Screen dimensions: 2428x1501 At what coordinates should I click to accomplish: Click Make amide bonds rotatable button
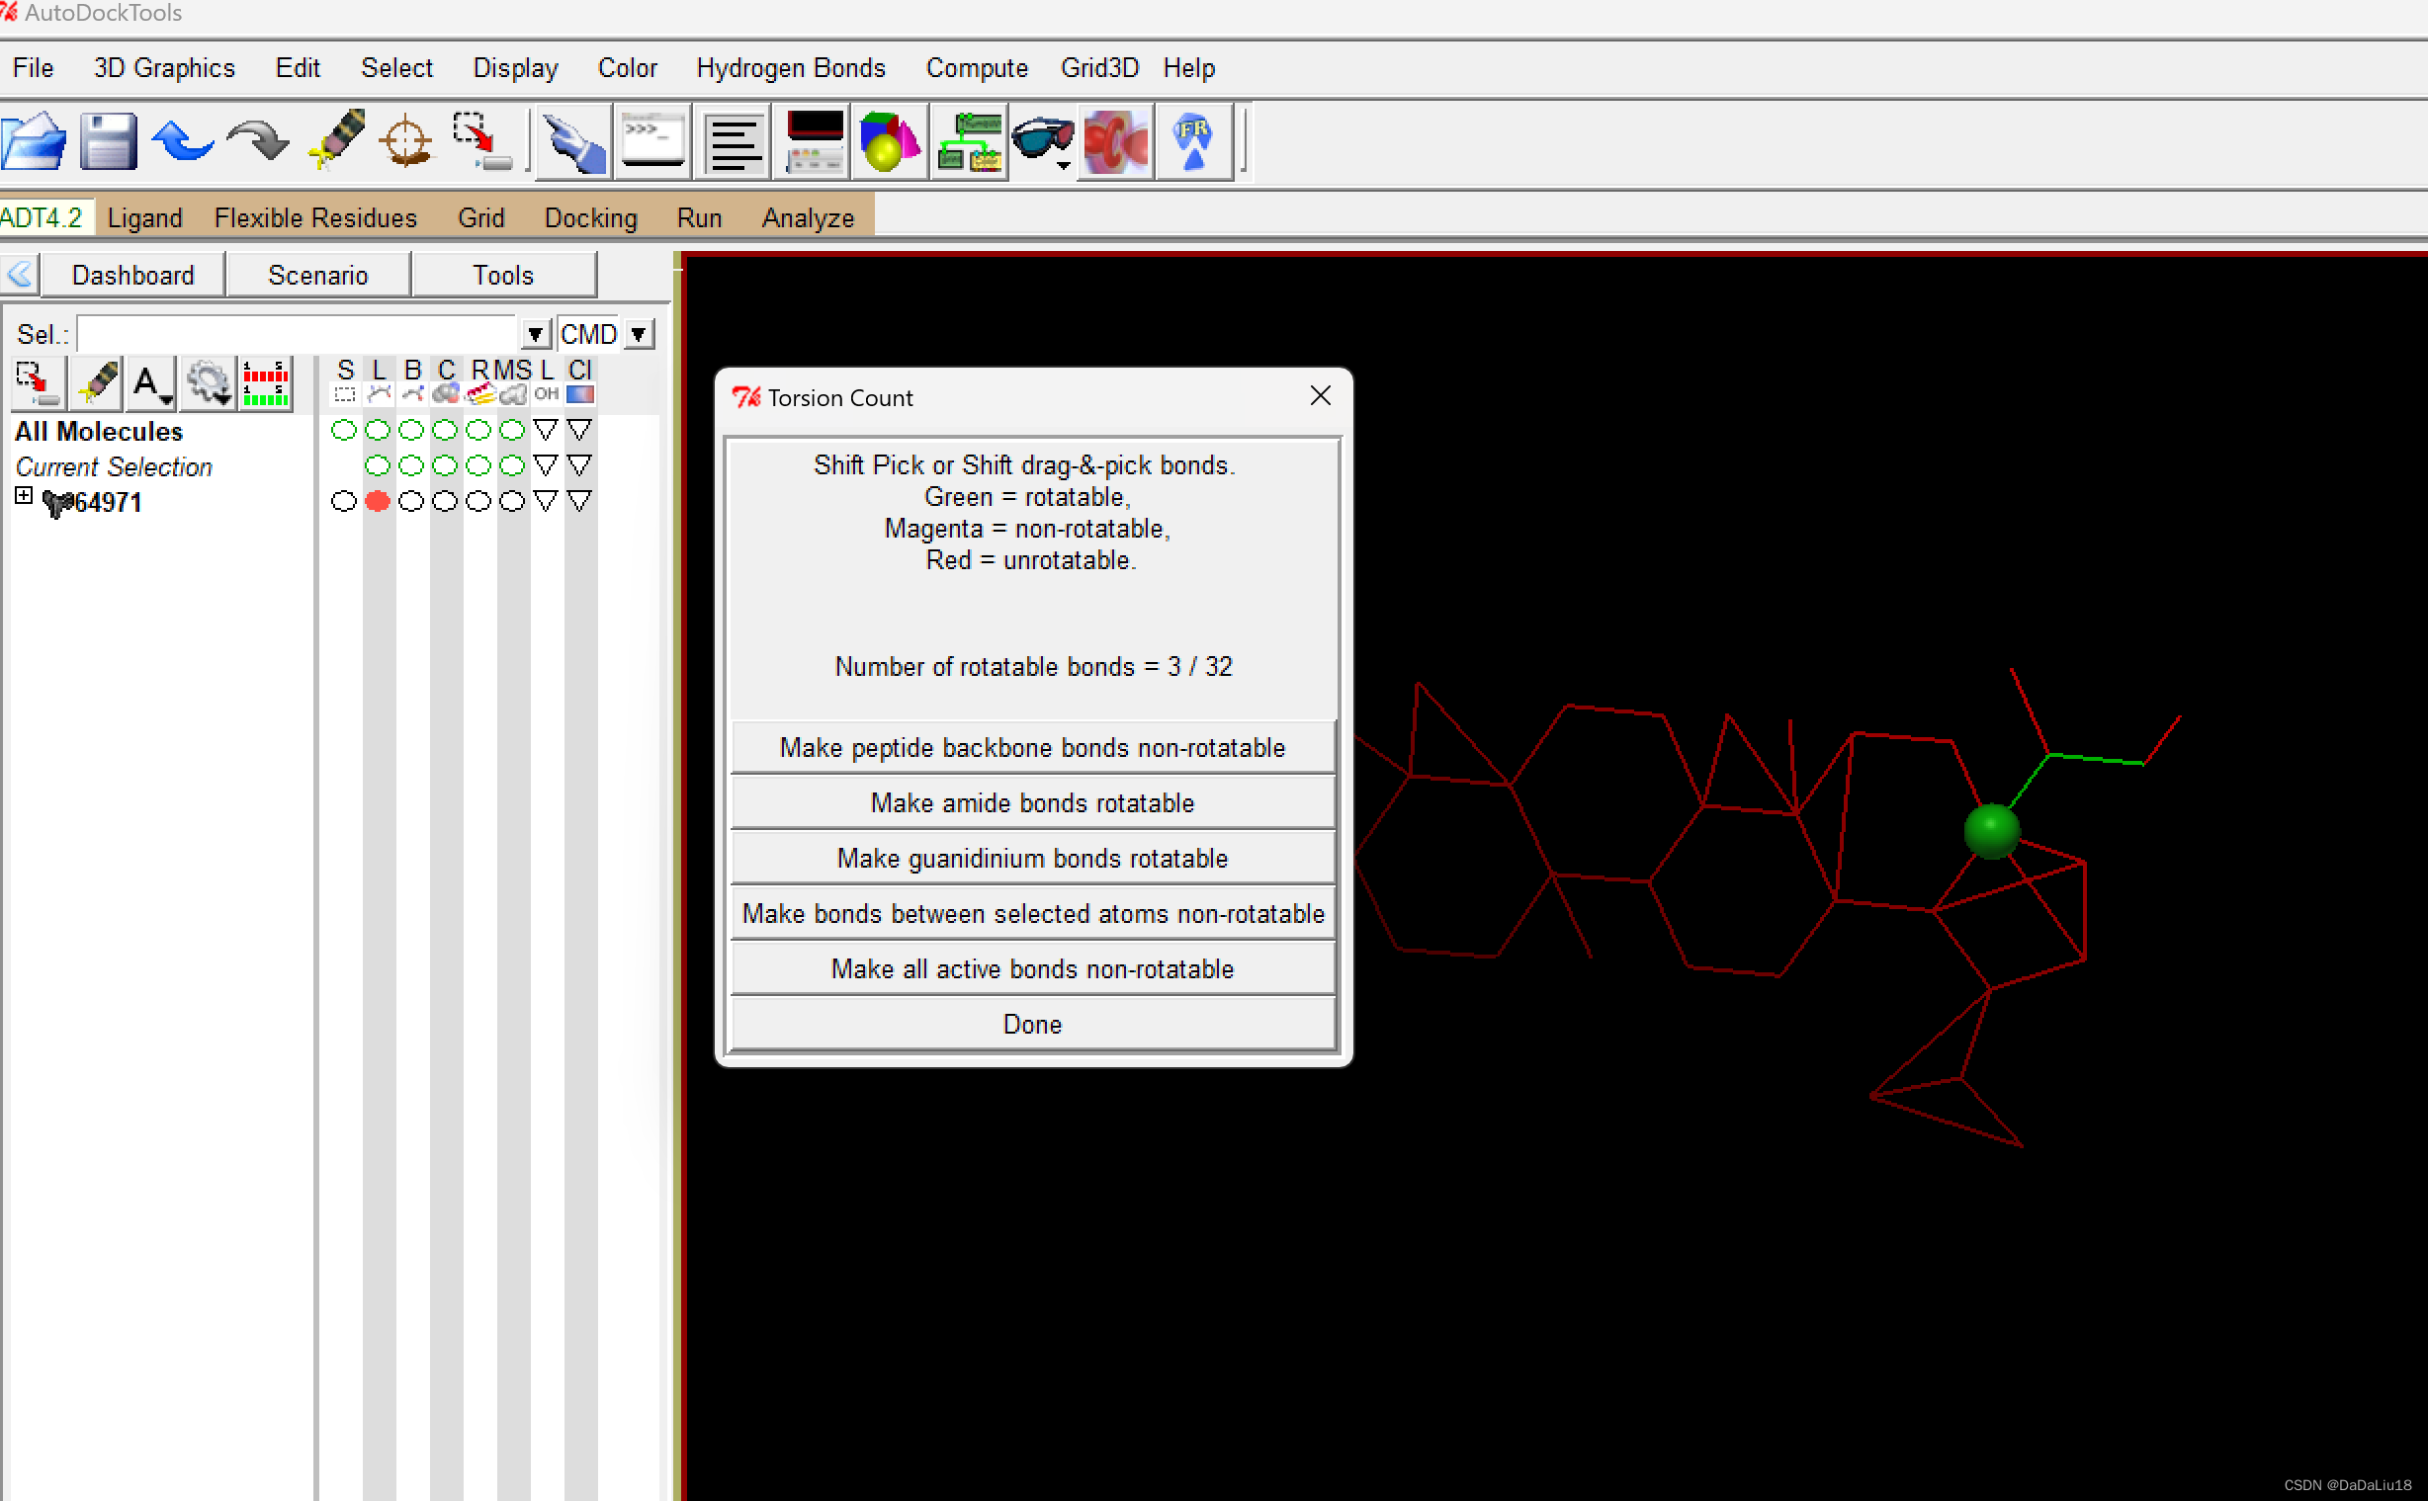click(1032, 803)
